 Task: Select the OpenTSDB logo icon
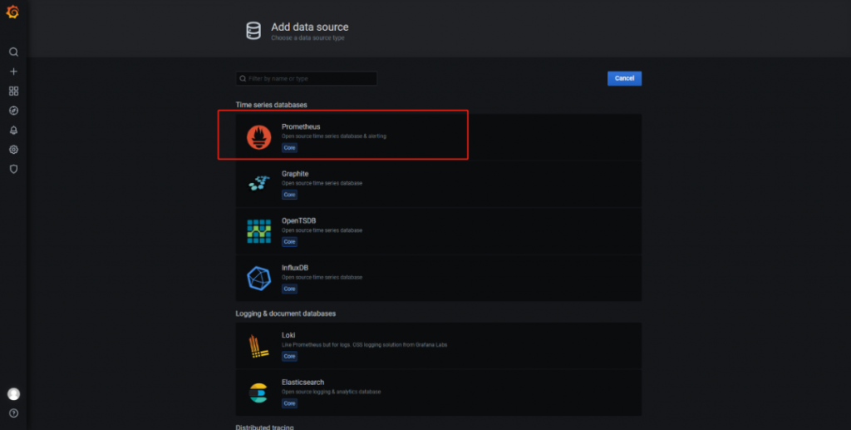click(259, 231)
